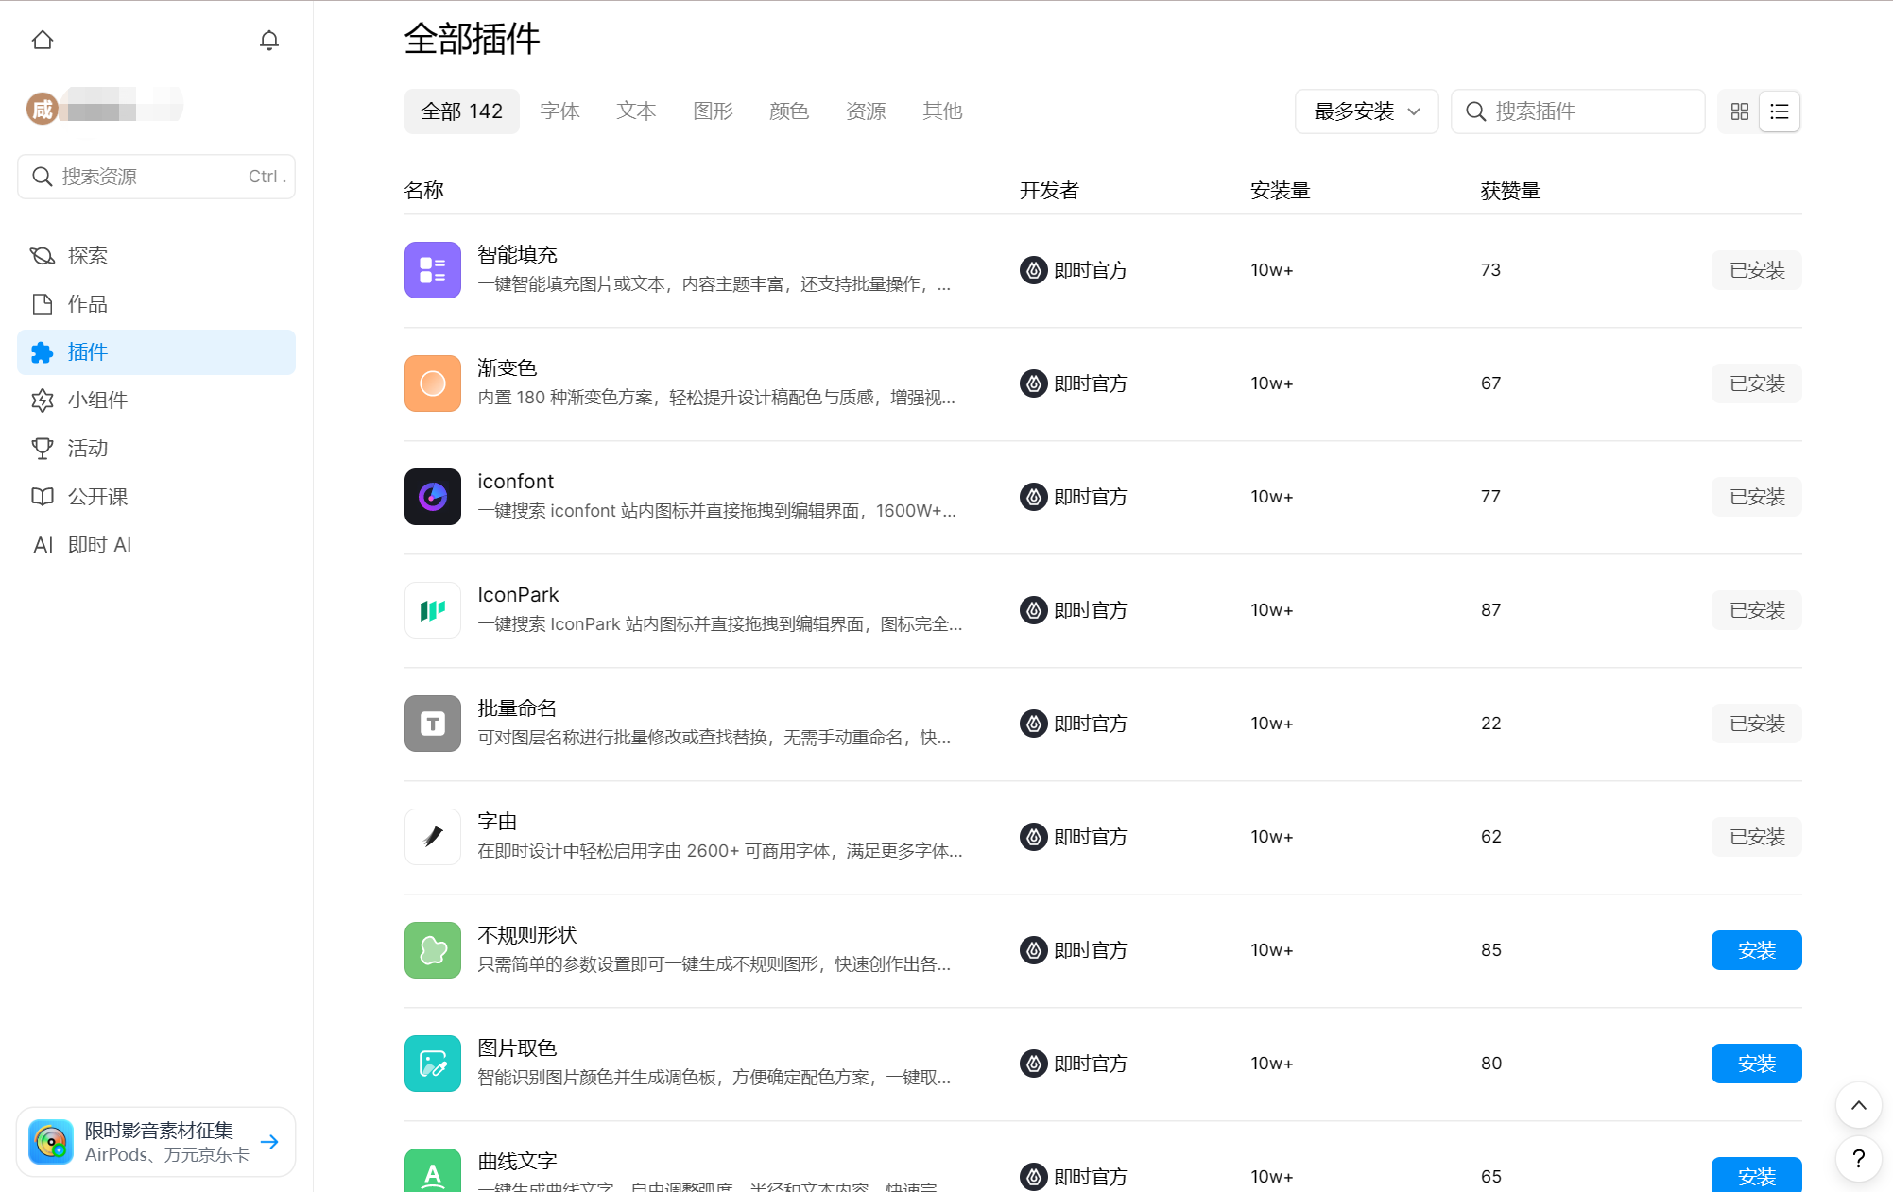Switch to grid view layout
The width and height of the screenshot is (1893, 1192).
(x=1739, y=111)
